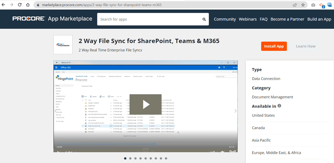Reload the page with browser refresh icon

coord(19,5)
